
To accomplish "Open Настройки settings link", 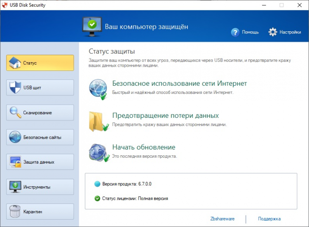I will coord(290,32).
